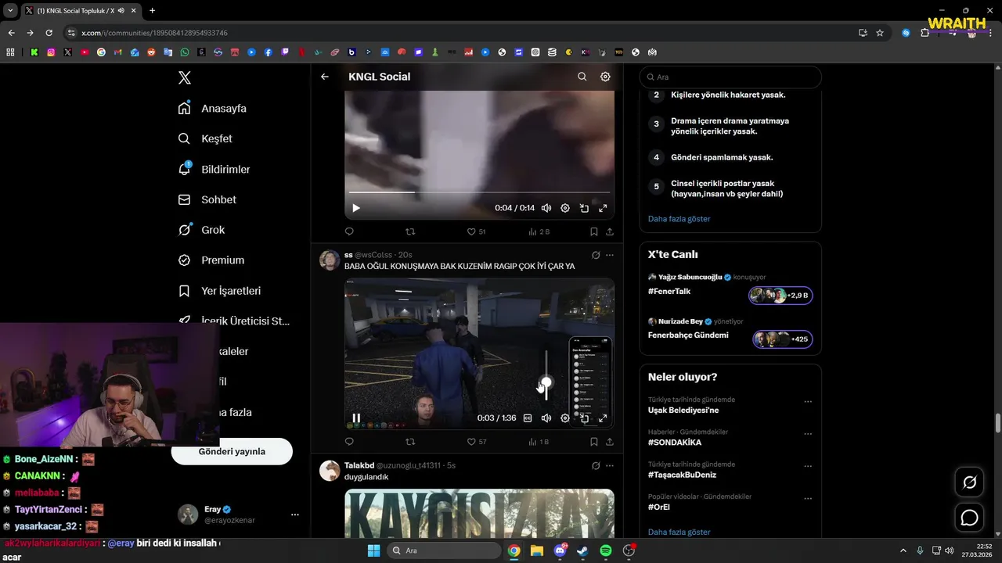
Task: Mute the 0:14 video
Action: point(546,208)
